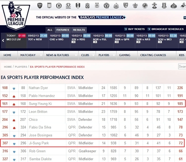The height and width of the screenshot is (162, 186).
Task: Expand the Matchday menu arrow
Action: pyautogui.click(x=41, y=55)
